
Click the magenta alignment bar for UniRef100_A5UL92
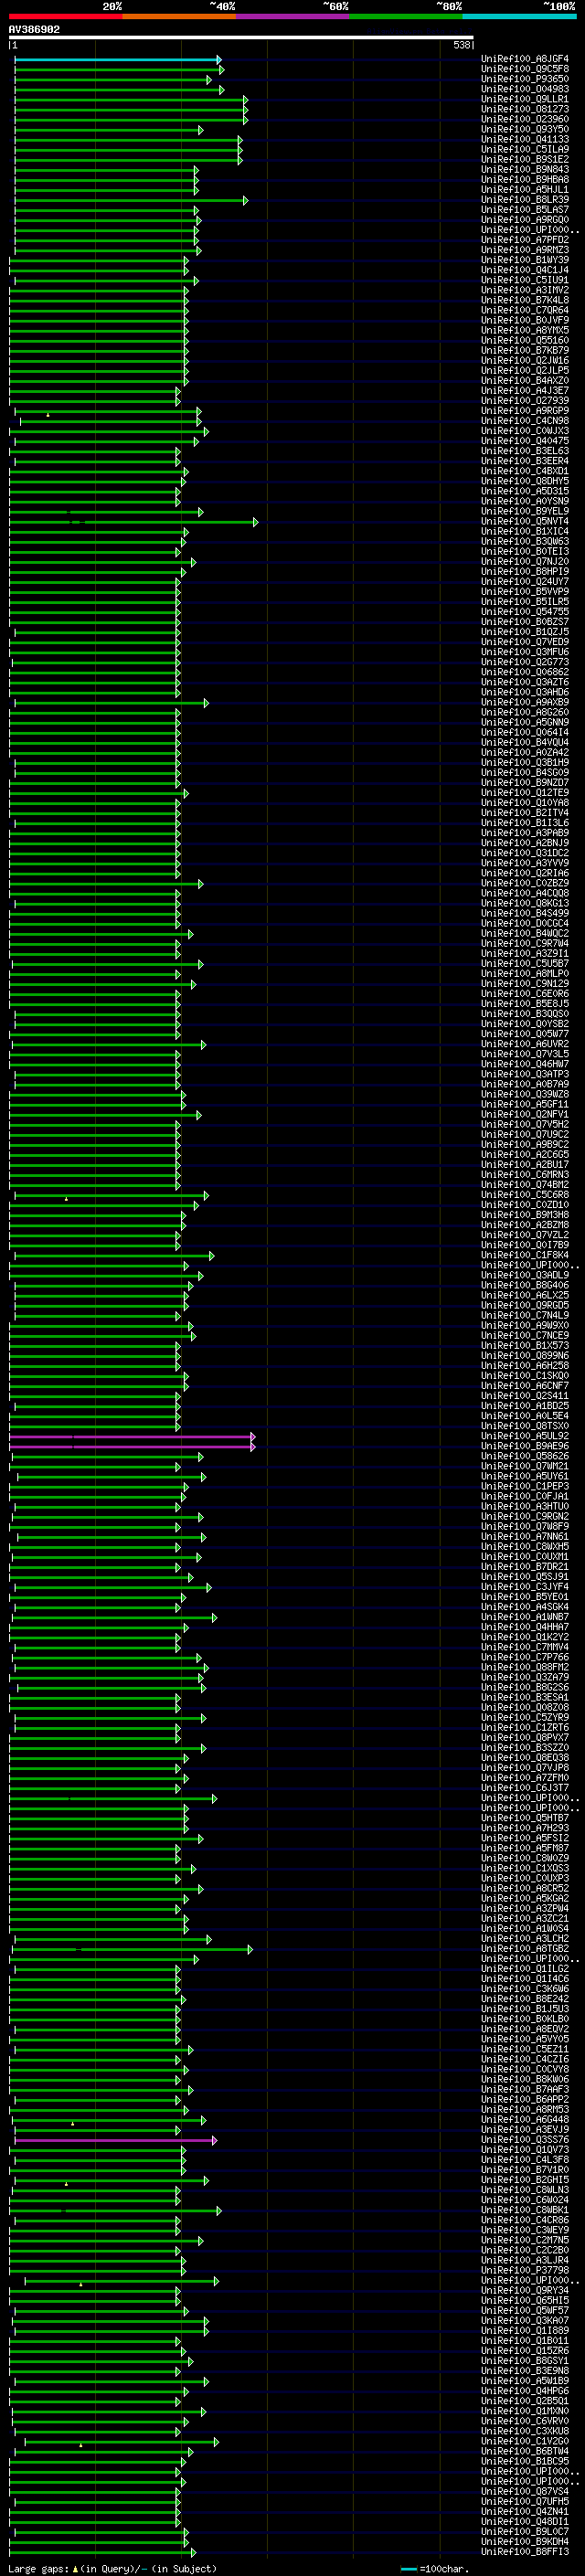(x=132, y=1436)
